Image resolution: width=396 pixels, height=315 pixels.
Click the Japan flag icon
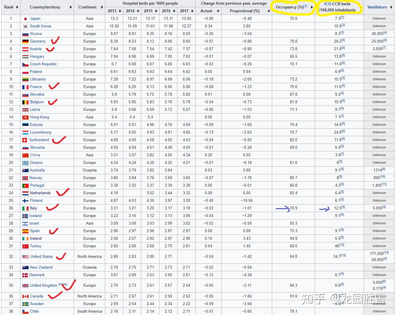[25, 19]
